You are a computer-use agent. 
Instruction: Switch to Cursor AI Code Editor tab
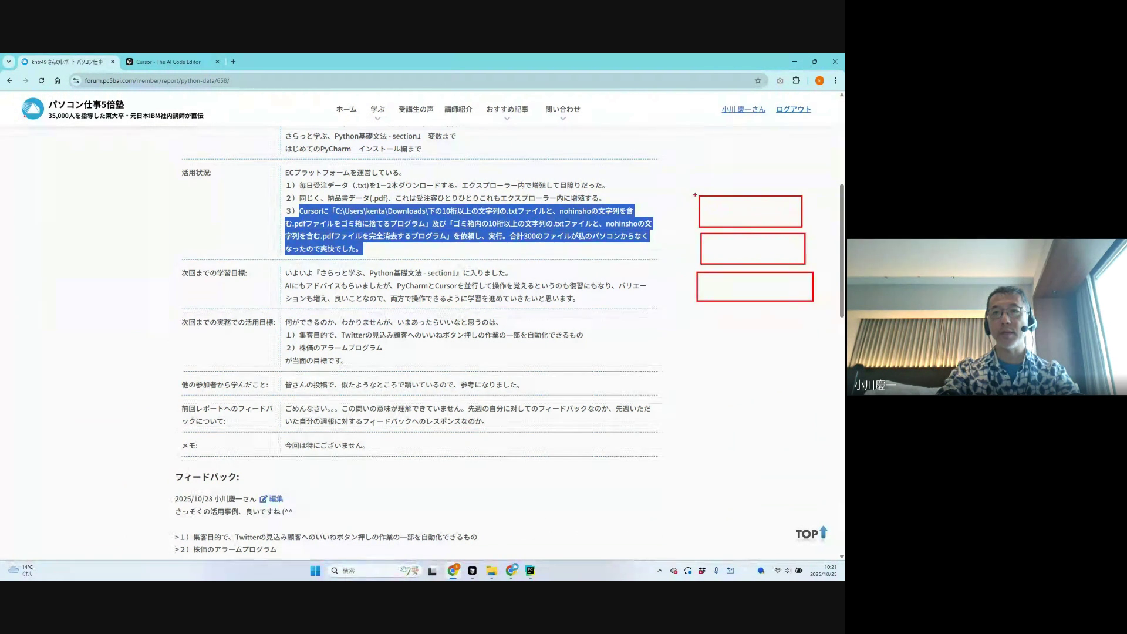168,62
